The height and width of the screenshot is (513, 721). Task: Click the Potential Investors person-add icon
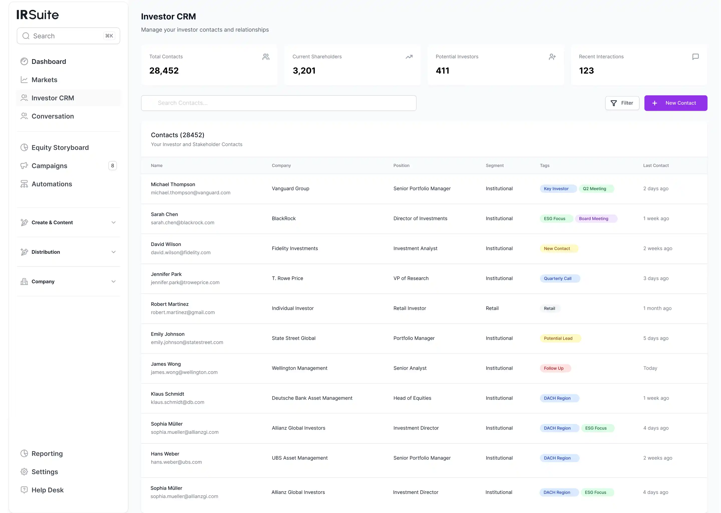tap(552, 57)
